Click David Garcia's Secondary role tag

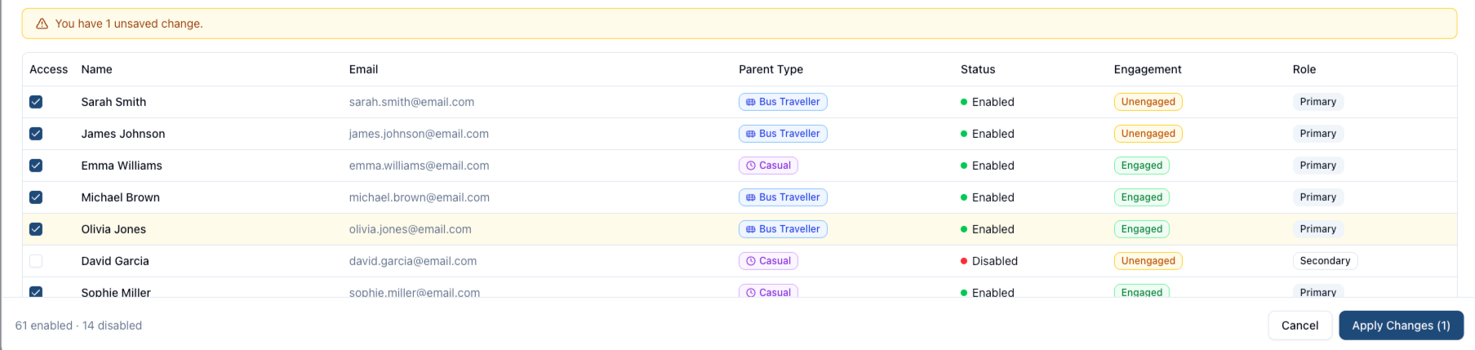coord(1324,261)
